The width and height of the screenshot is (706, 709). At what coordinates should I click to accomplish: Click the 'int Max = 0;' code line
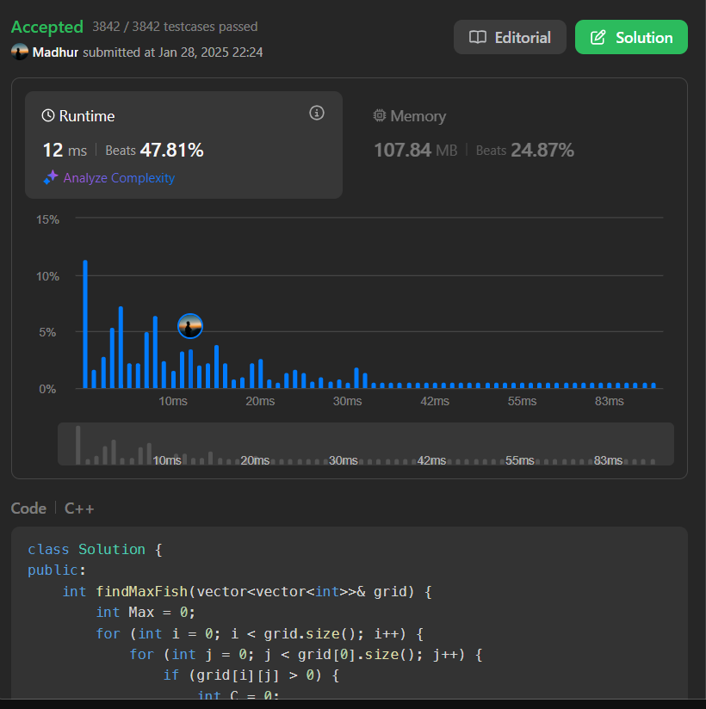146,613
